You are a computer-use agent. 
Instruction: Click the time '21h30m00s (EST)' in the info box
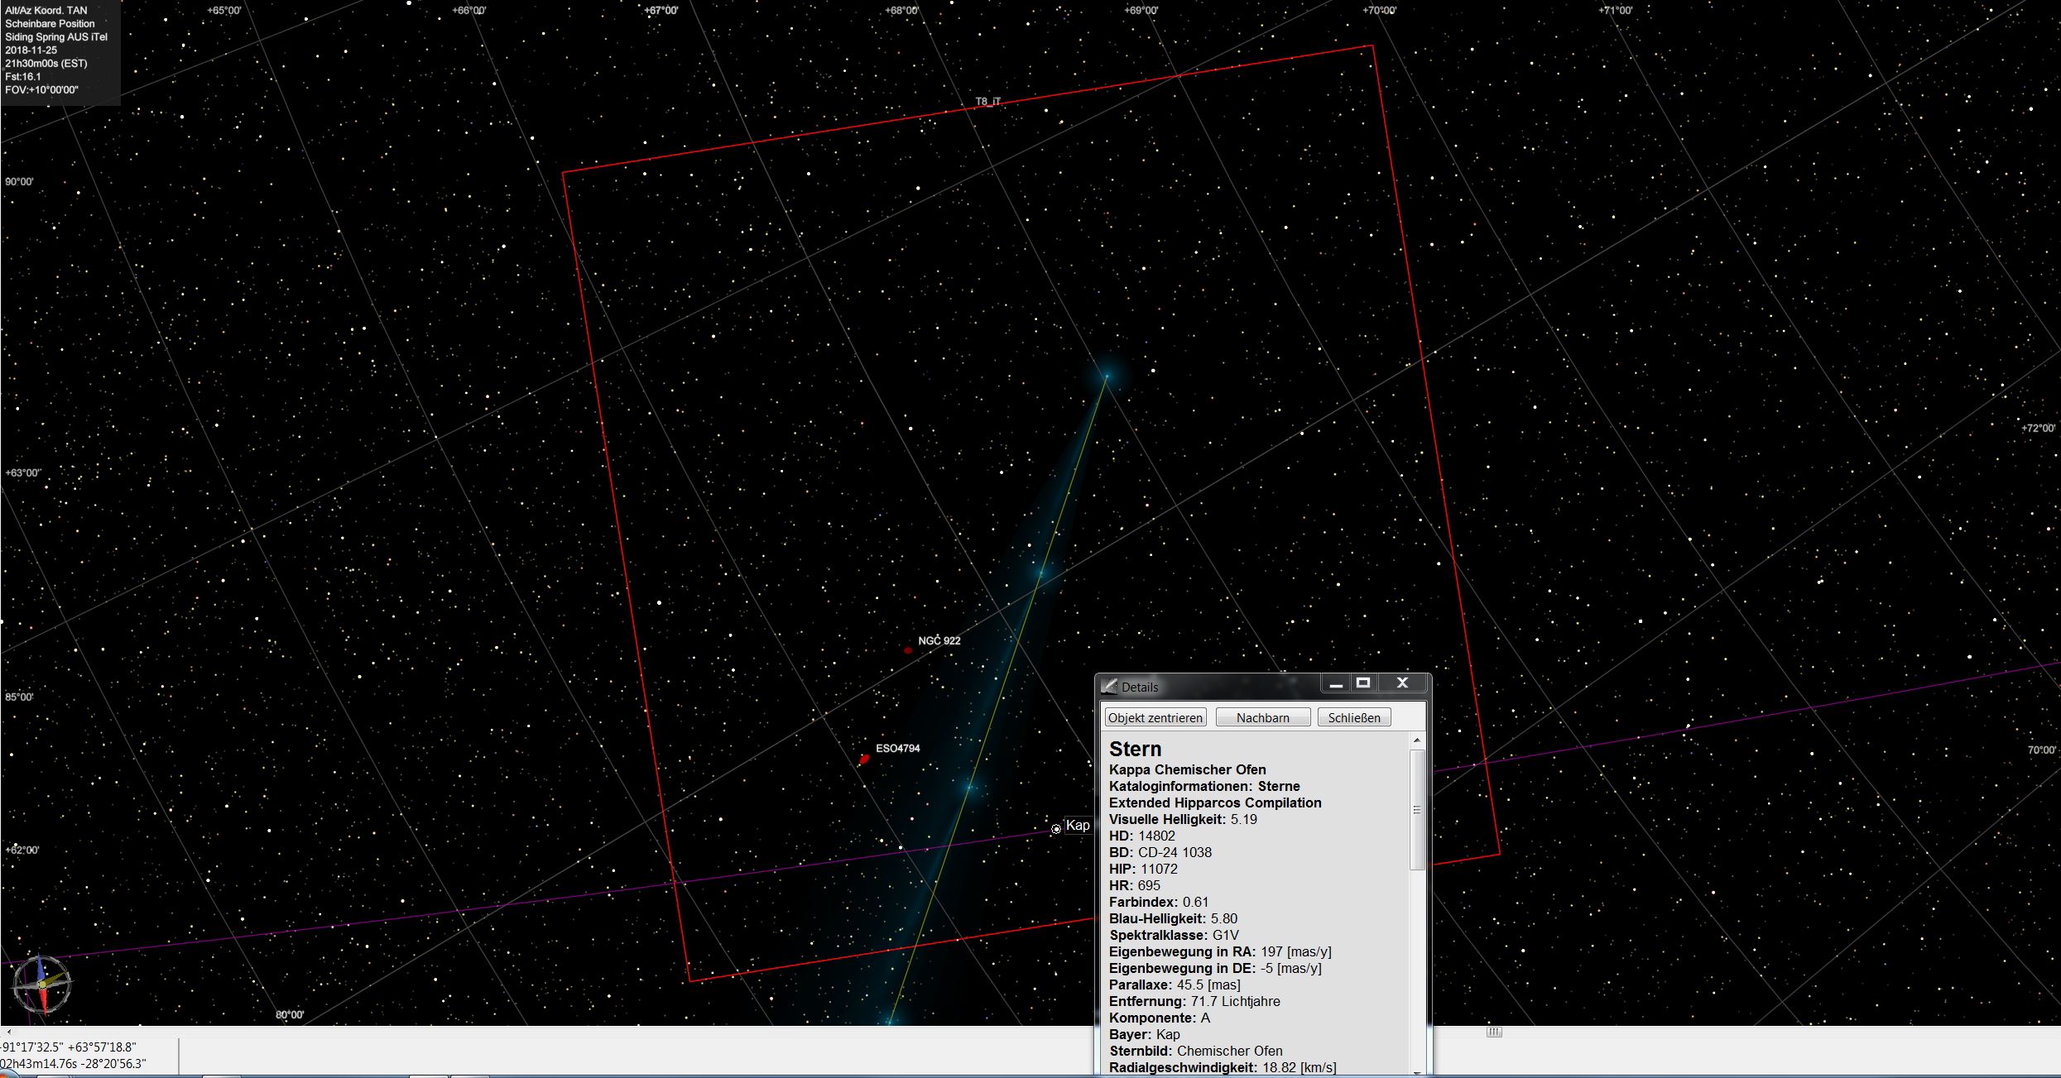[46, 64]
